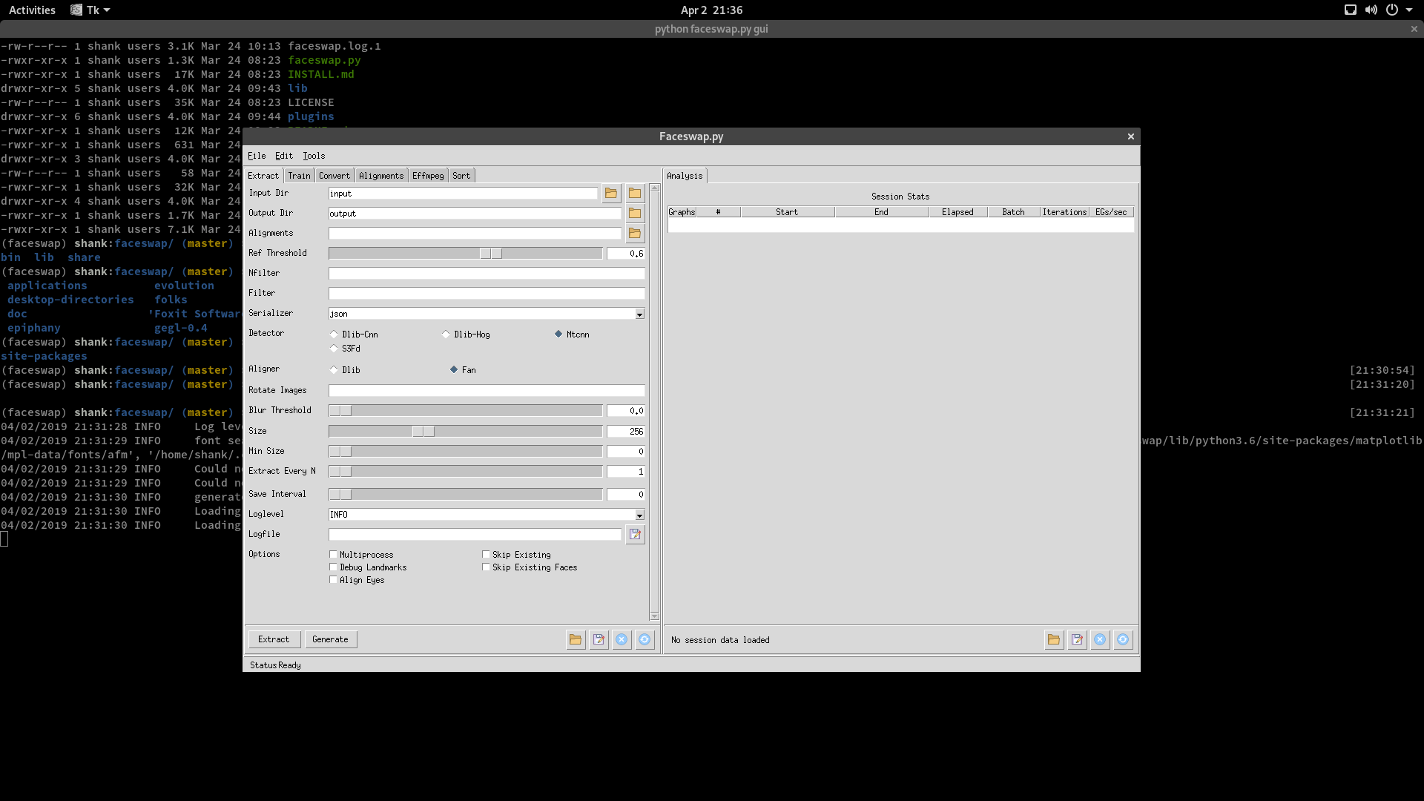Click the open-folder icon in the Analysis session bar
1424x801 pixels.
1054,639
